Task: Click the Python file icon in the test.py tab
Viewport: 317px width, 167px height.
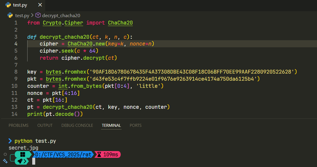Action: (x=8, y=5)
